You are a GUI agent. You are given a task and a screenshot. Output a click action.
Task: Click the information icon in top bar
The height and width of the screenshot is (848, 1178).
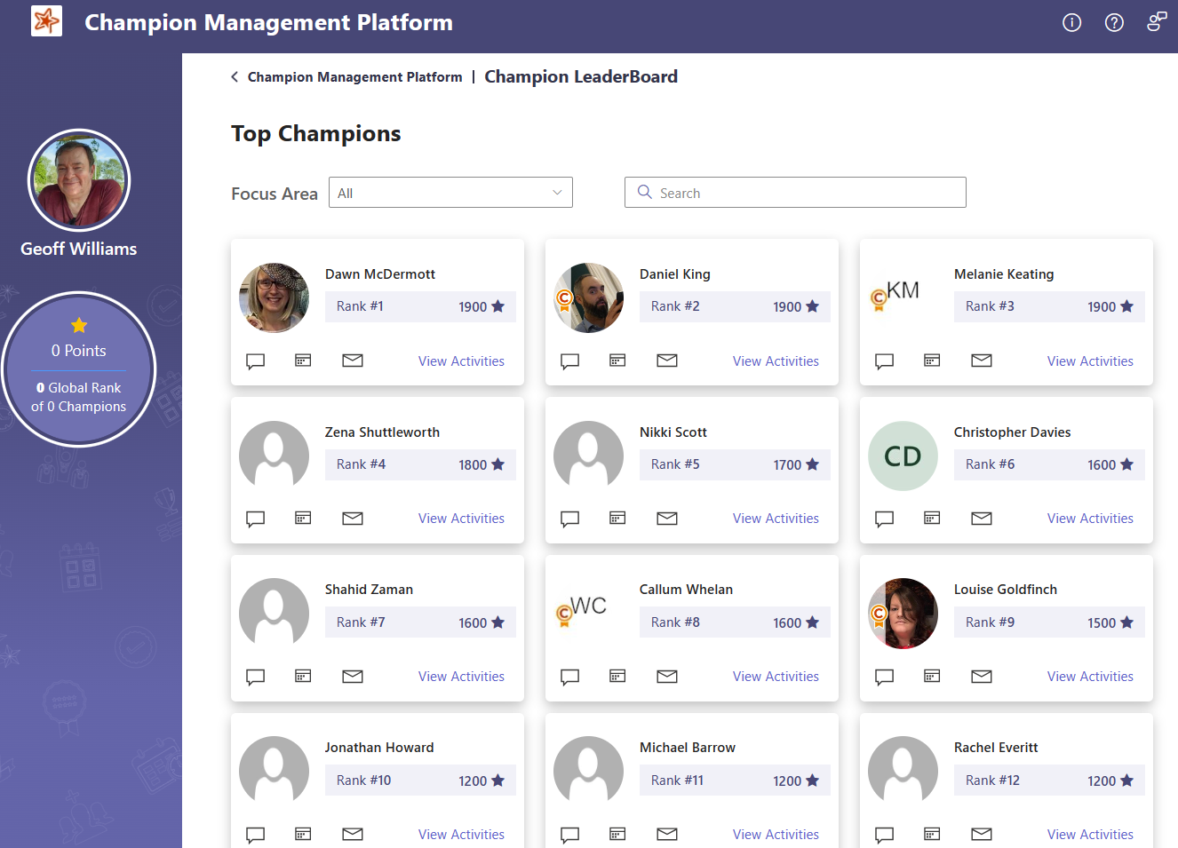[x=1071, y=23]
